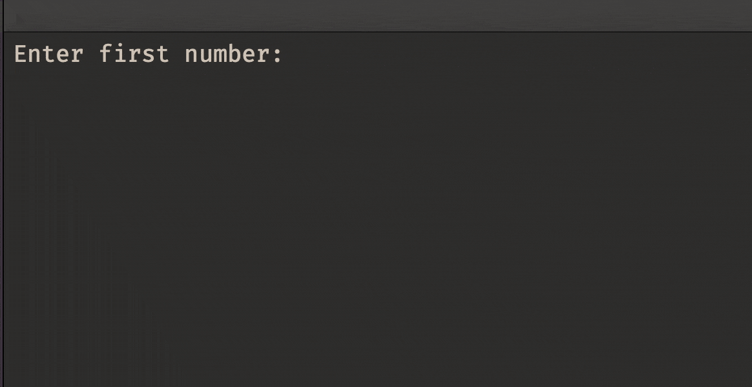Click the word "Enter" in the console
This screenshot has height=387, width=752.
48,54
